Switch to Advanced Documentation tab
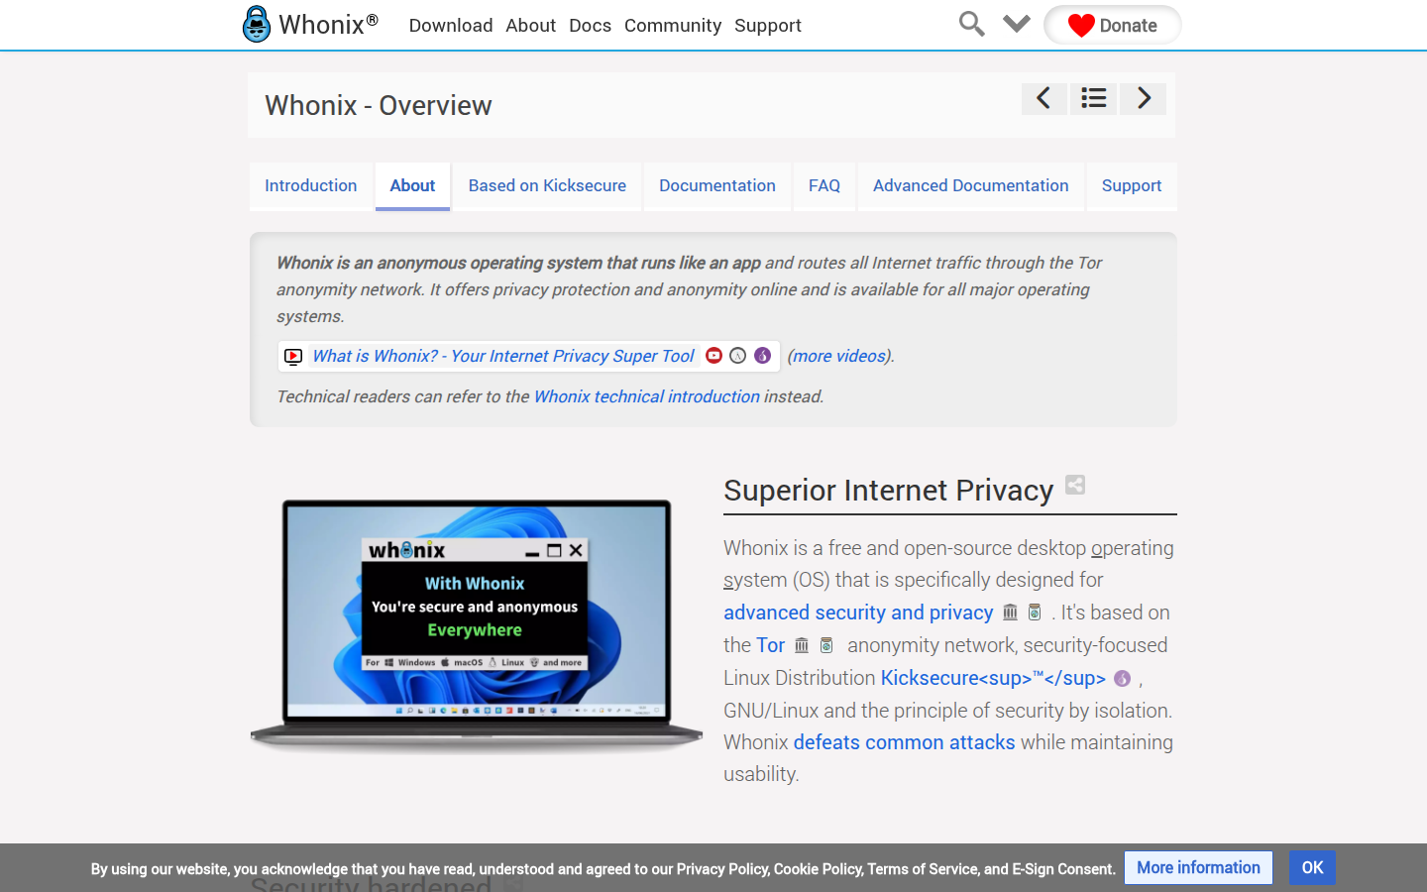Screen dimensions: 1427x892 pos(971,186)
